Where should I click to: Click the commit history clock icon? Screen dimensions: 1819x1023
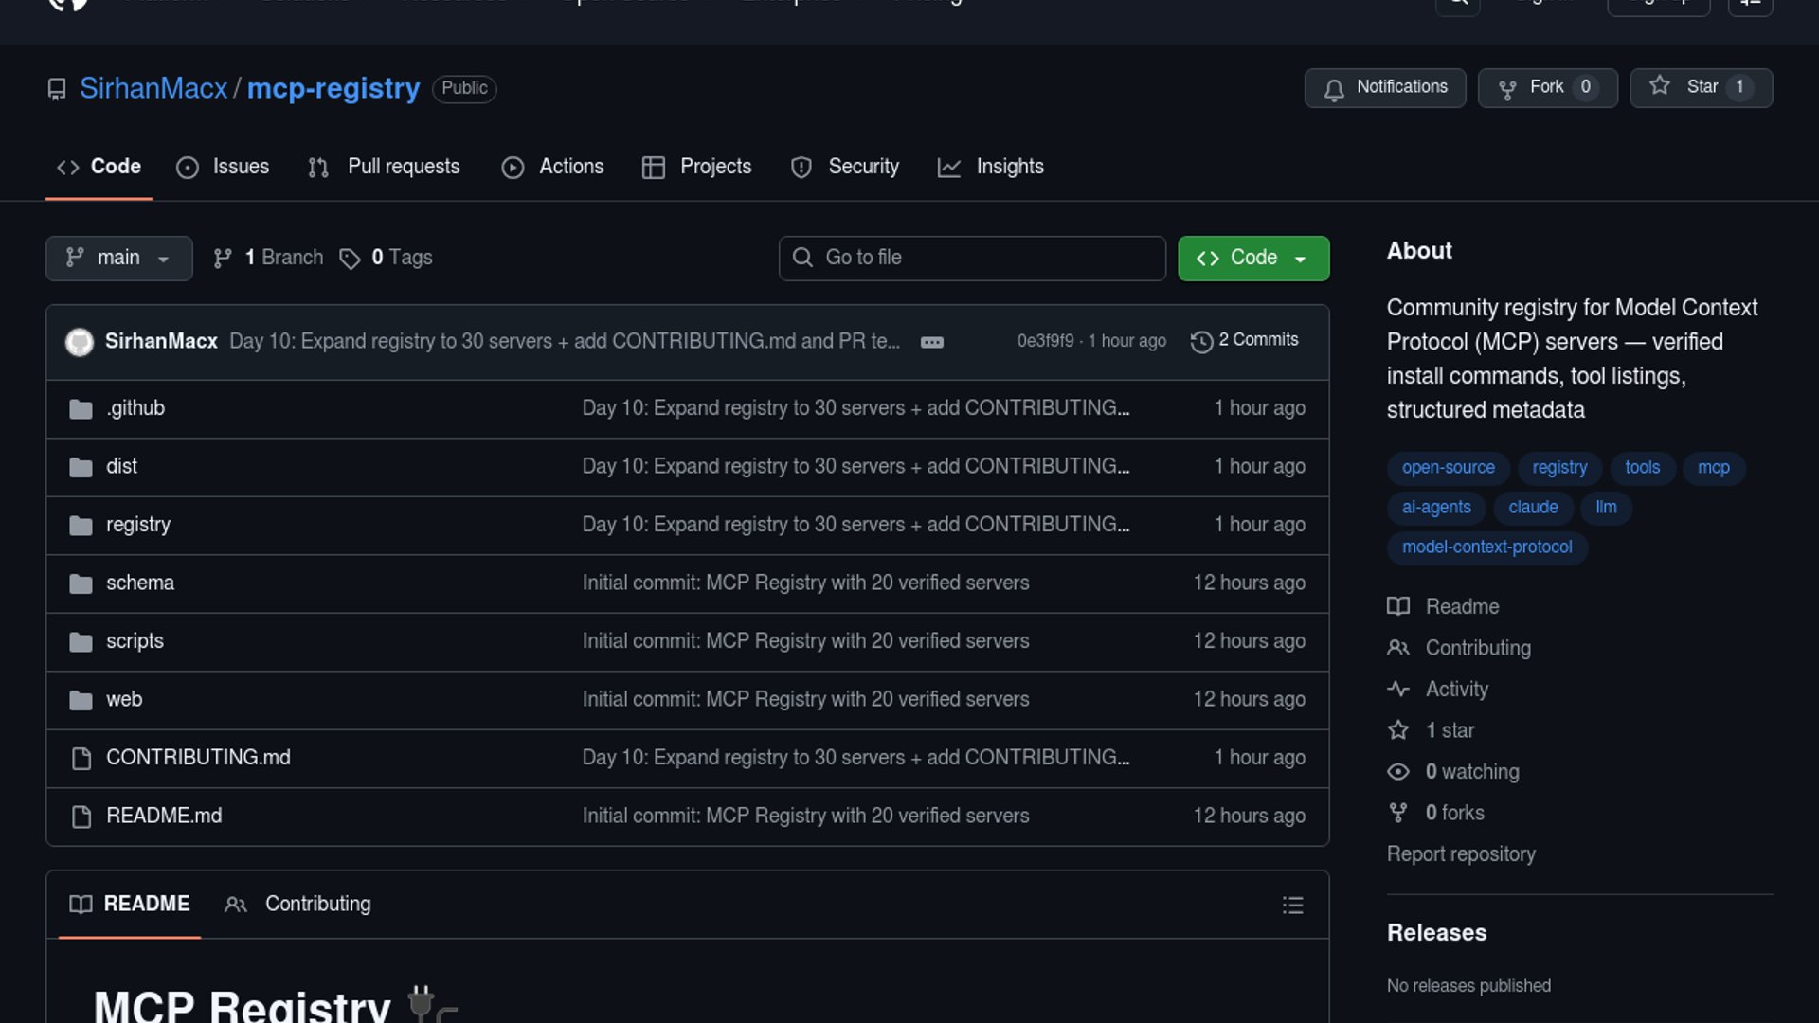coord(1201,342)
